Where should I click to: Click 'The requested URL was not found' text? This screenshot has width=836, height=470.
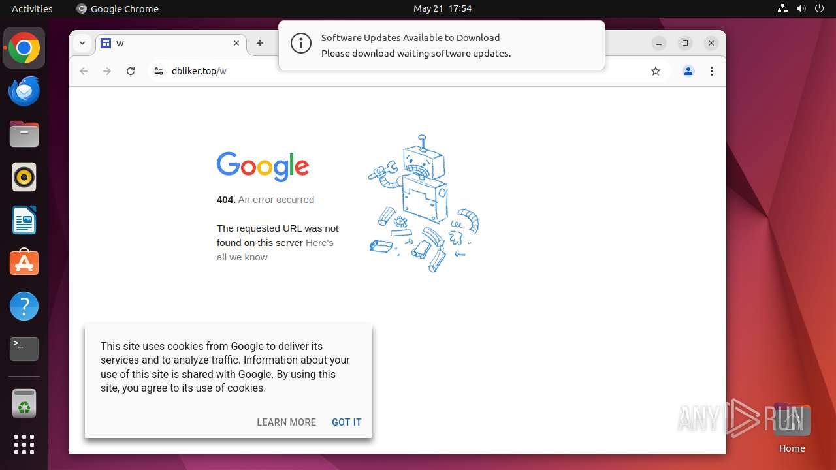click(278, 236)
